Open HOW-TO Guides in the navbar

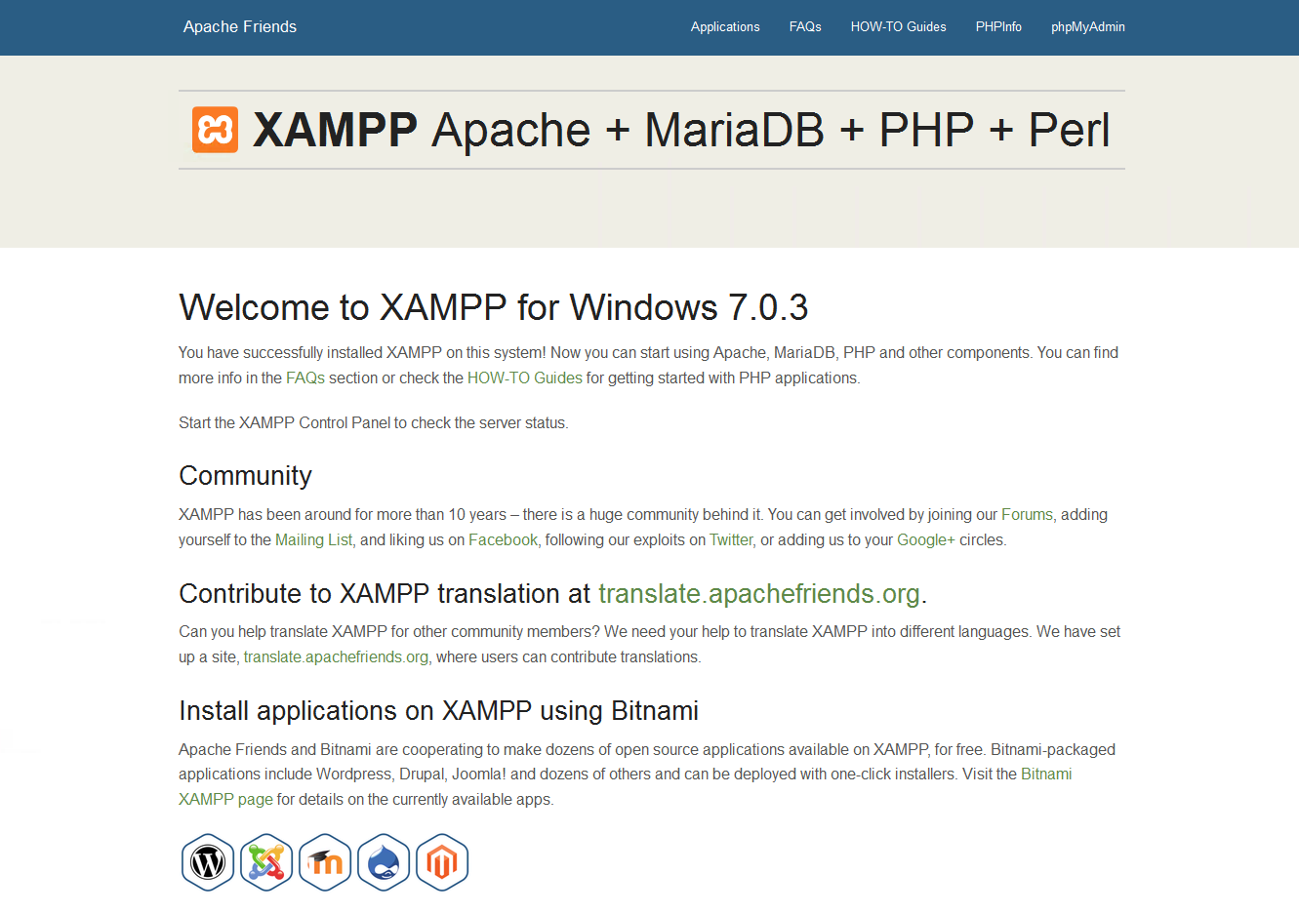pos(898,27)
